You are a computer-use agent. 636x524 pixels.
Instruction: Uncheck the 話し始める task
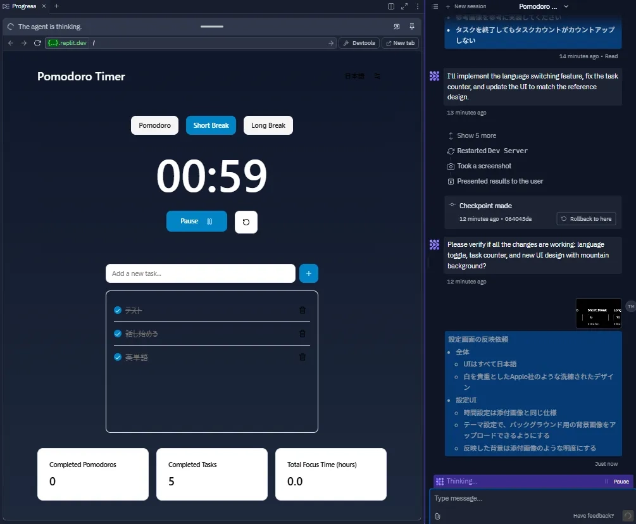(x=118, y=334)
